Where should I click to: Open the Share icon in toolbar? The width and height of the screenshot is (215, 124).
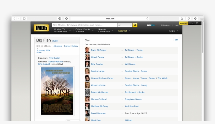coord(182,19)
